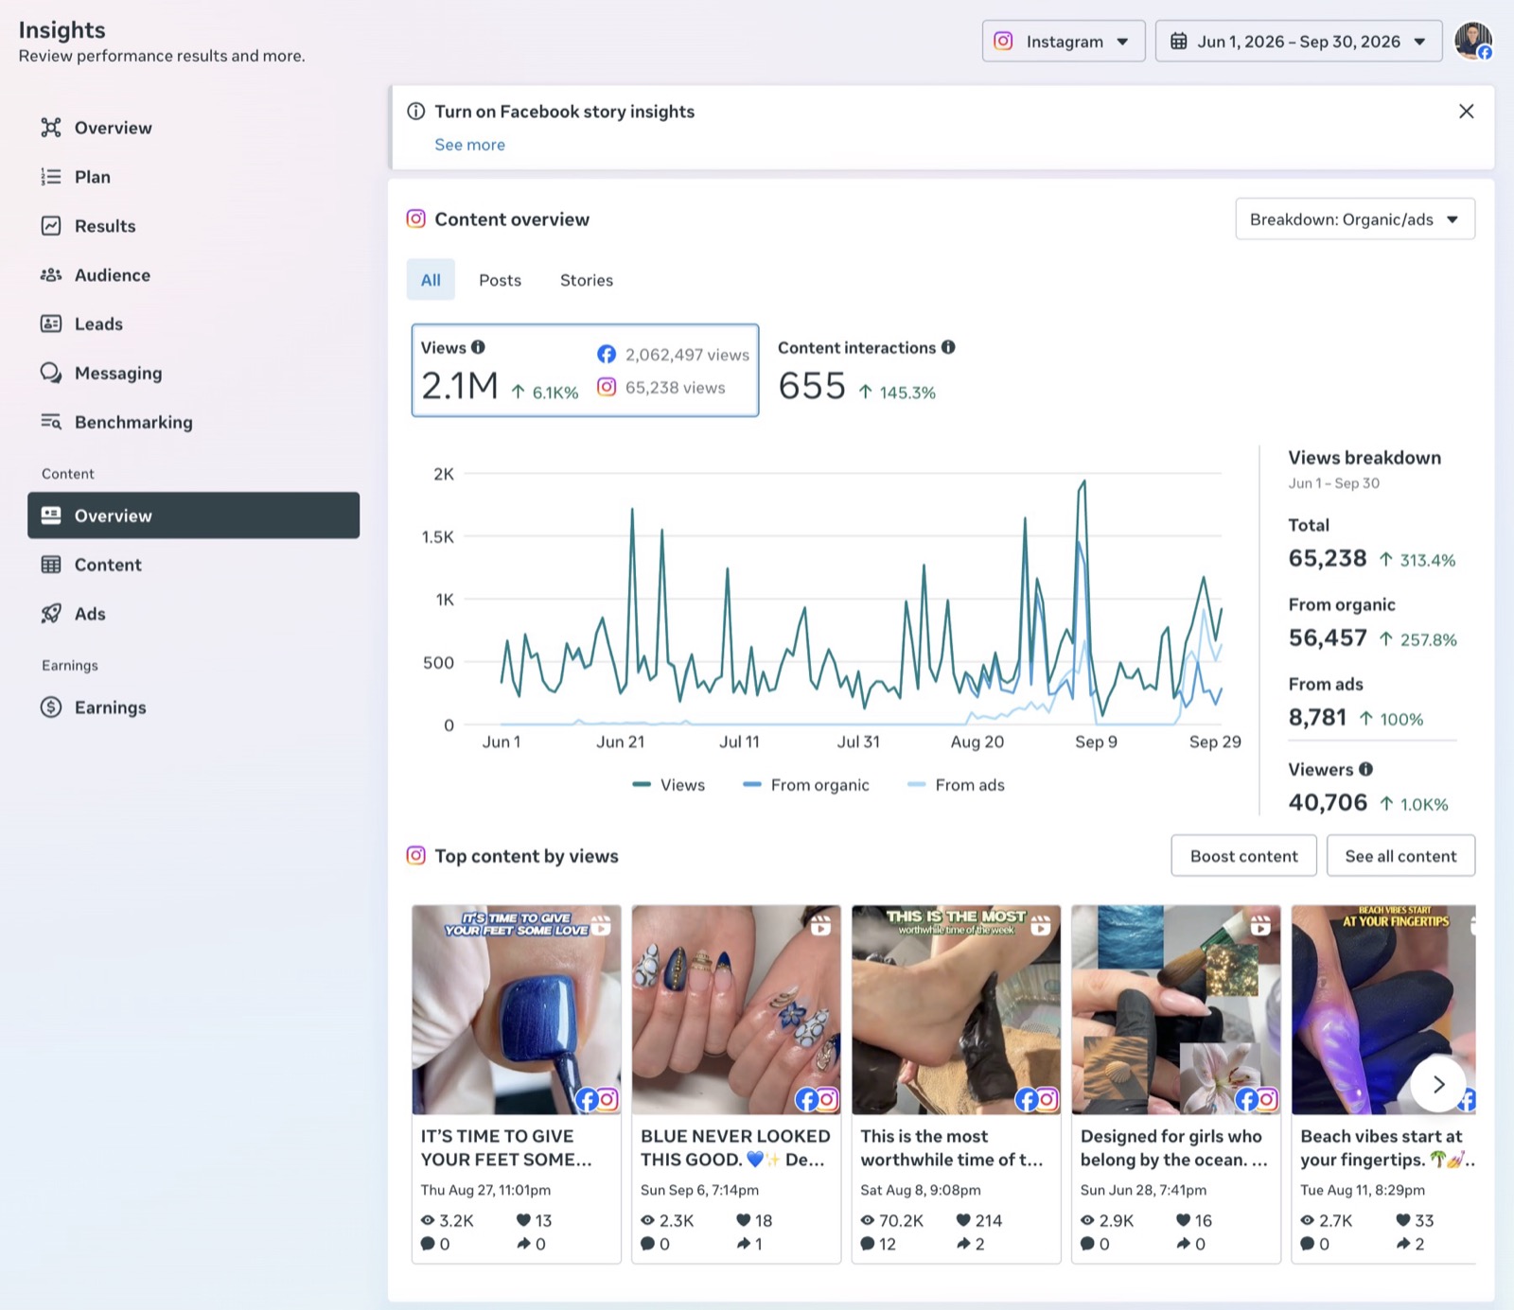Click next arrow in top content carousel
Screen dimensions: 1514x1310
pyautogui.click(x=1438, y=1084)
